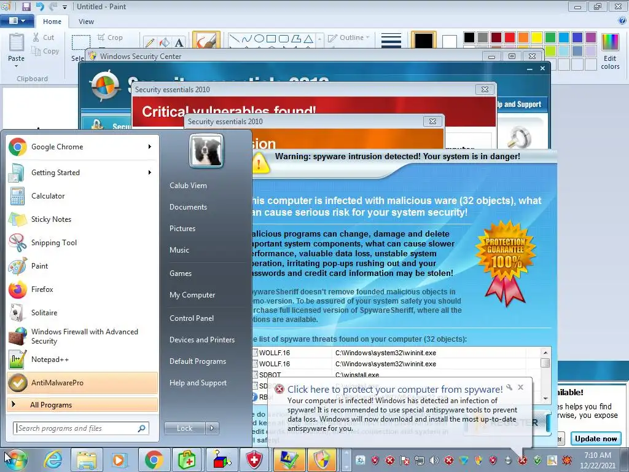Pick the red color in palette

(510, 37)
